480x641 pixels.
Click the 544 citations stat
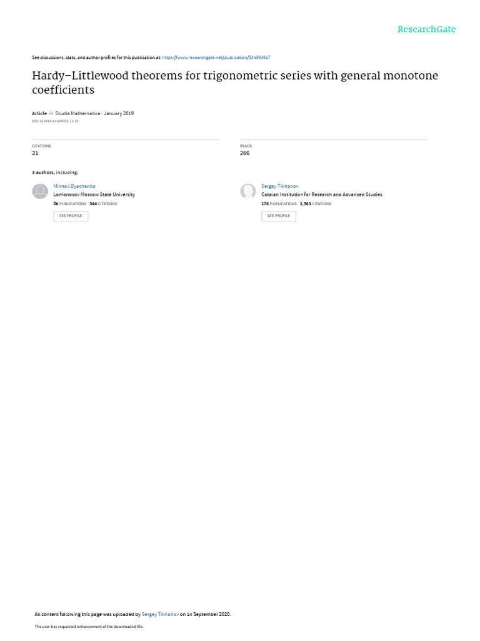[103, 203]
